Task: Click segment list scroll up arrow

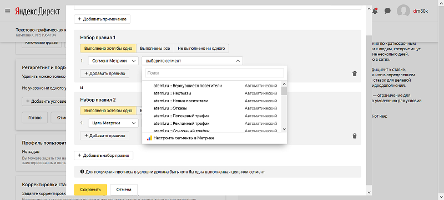Action: pos(284,83)
